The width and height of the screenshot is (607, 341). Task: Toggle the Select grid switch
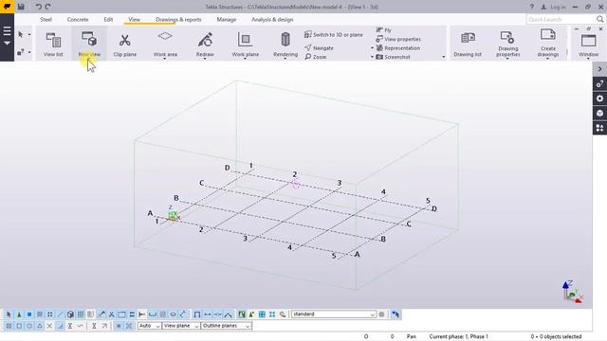pyautogui.click(x=81, y=314)
